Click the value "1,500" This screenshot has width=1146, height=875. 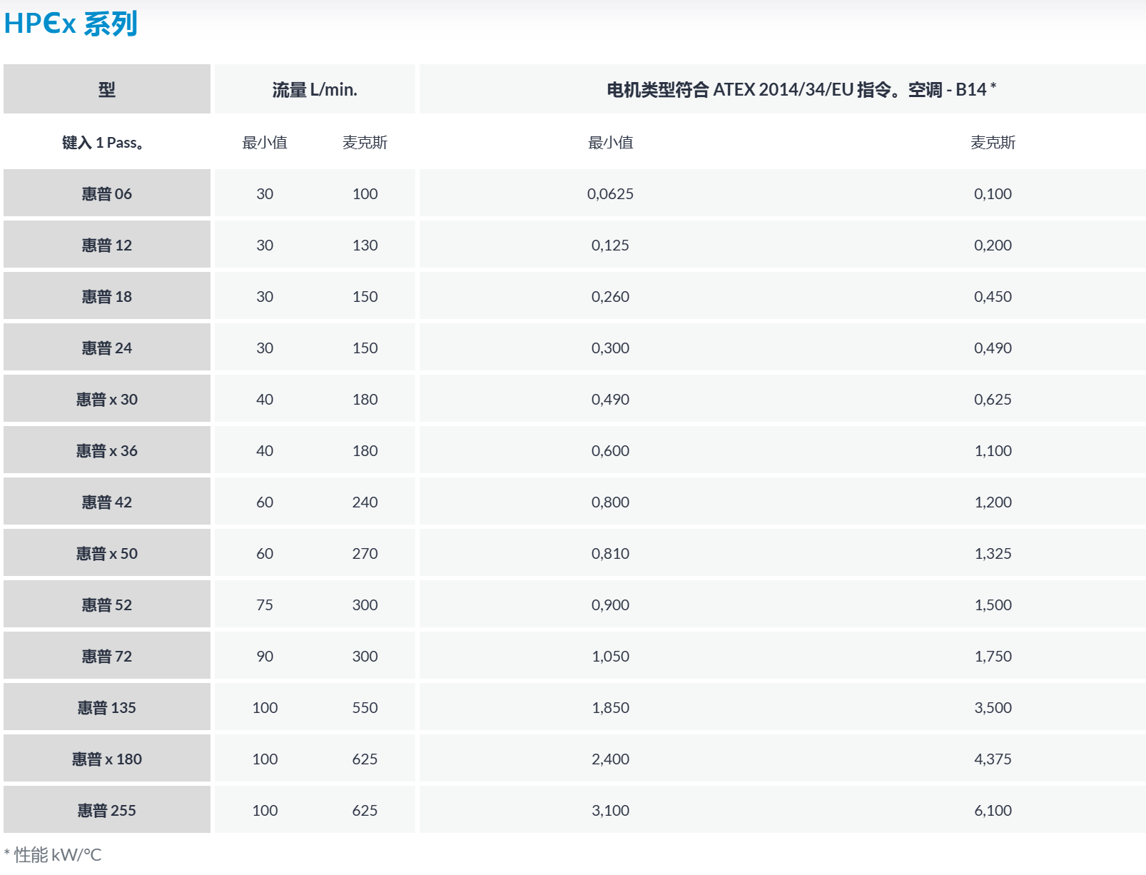pyautogui.click(x=993, y=605)
